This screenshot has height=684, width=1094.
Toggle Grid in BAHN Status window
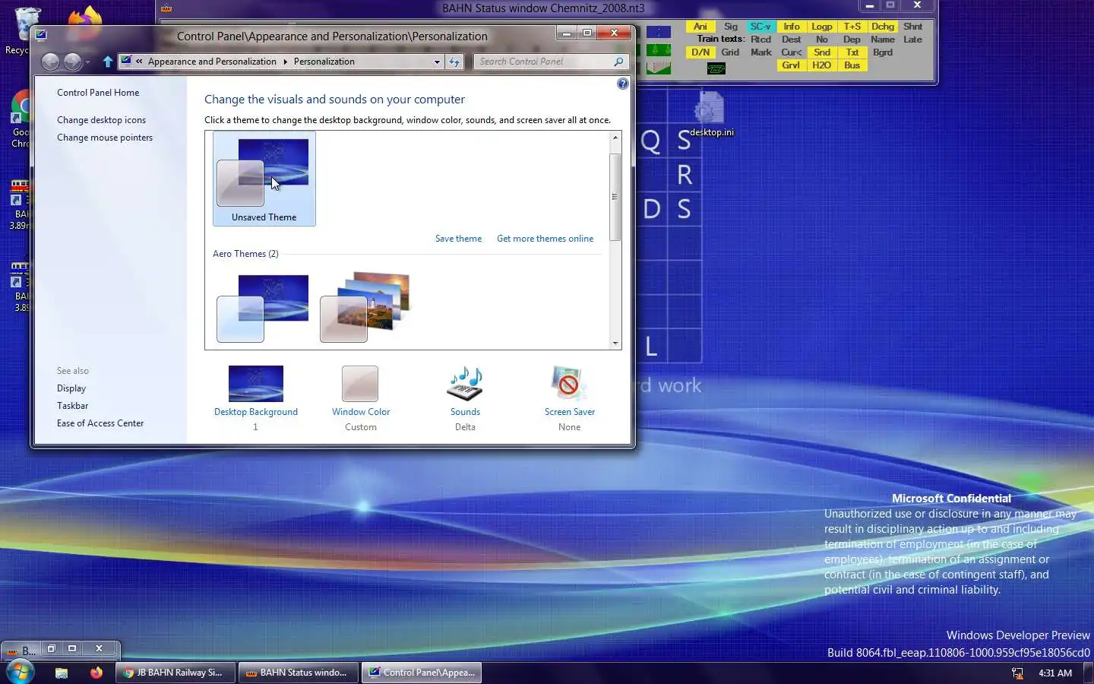pyautogui.click(x=731, y=52)
